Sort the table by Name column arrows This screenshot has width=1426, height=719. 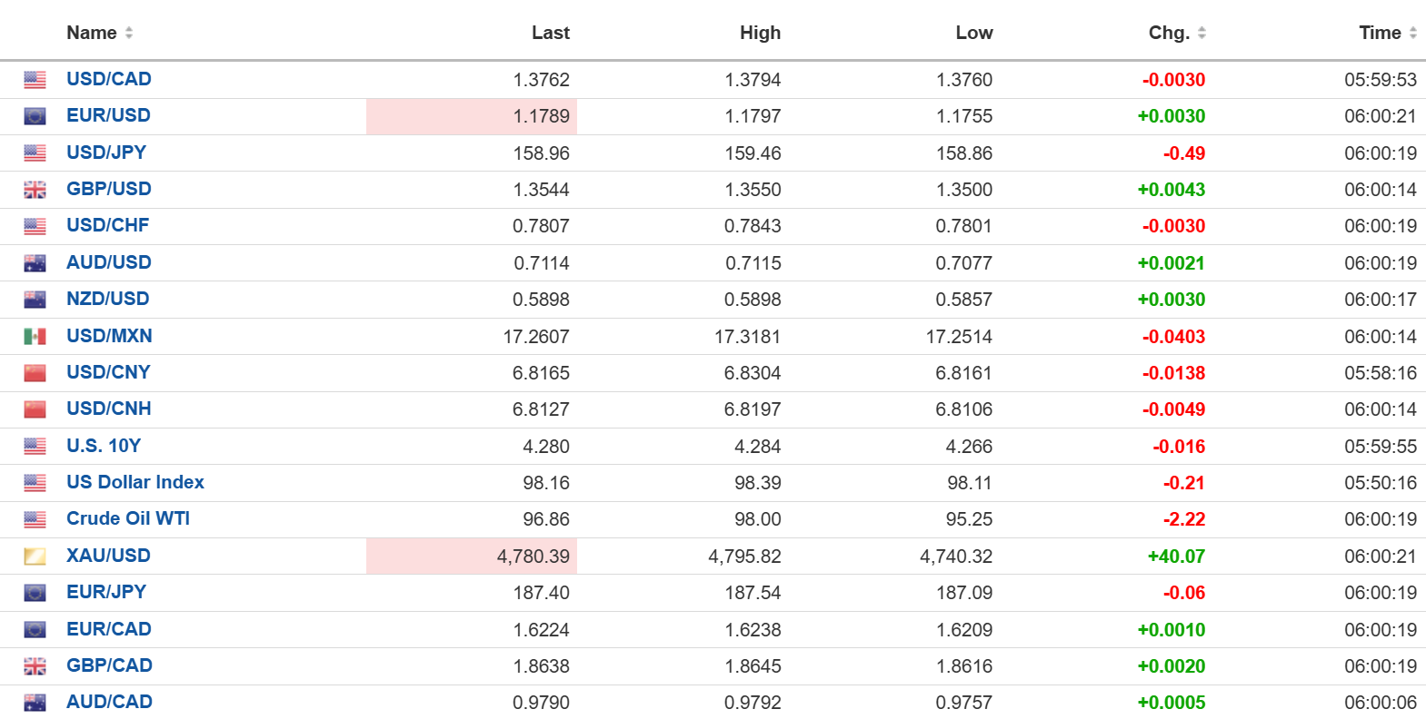pos(129,33)
